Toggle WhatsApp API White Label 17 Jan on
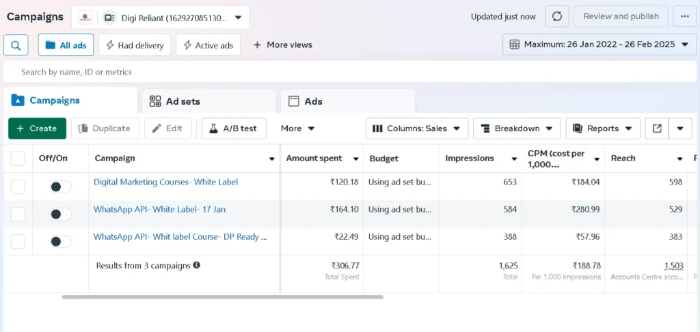This screenshot has height=332, width=700. click(x=60, y=215)
